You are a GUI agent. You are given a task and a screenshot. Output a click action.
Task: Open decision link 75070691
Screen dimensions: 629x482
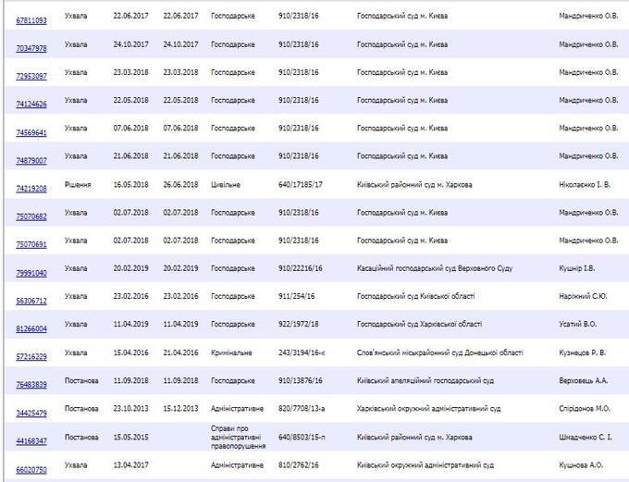point(31,244)
